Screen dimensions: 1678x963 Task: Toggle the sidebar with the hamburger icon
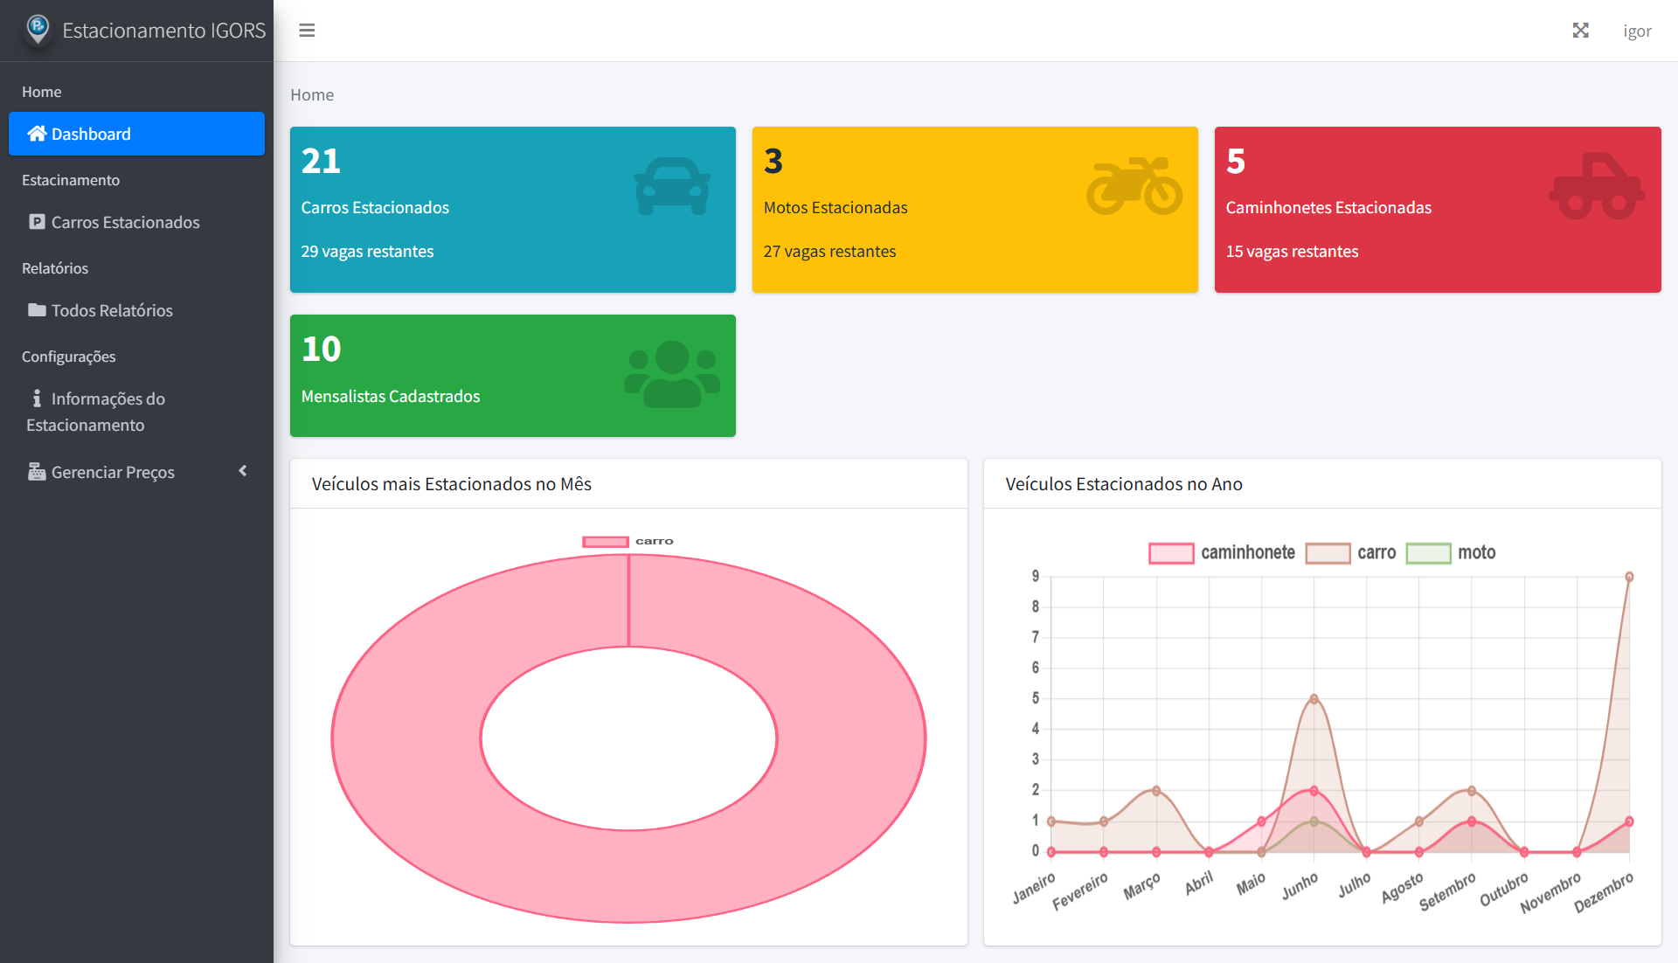306,30
